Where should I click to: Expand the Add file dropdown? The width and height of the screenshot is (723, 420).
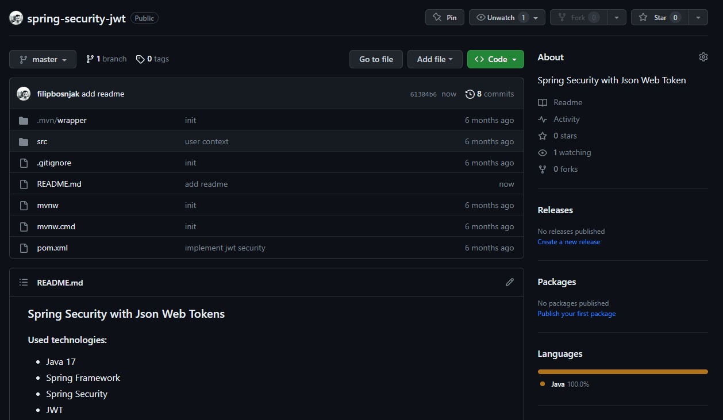(435, 59)
